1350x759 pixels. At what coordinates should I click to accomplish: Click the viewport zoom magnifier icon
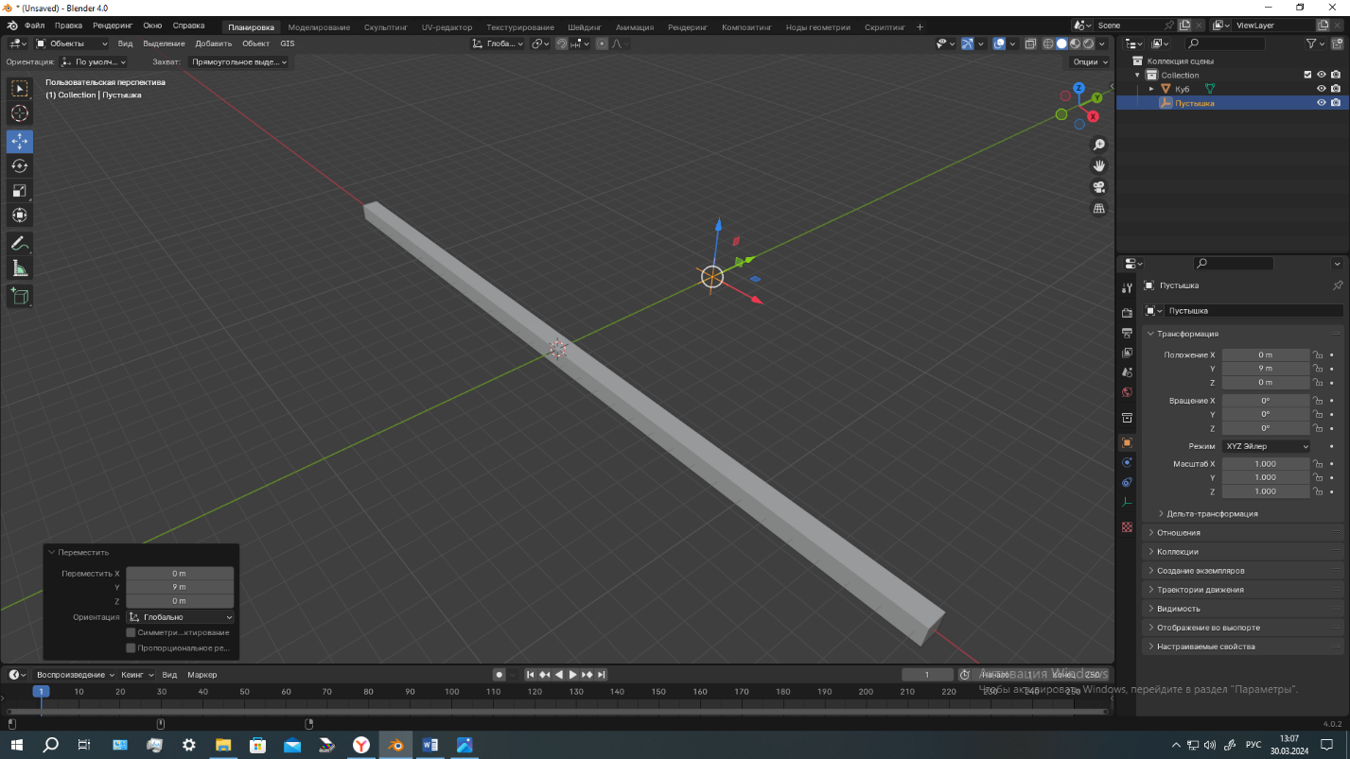[x=1099, y=145]
